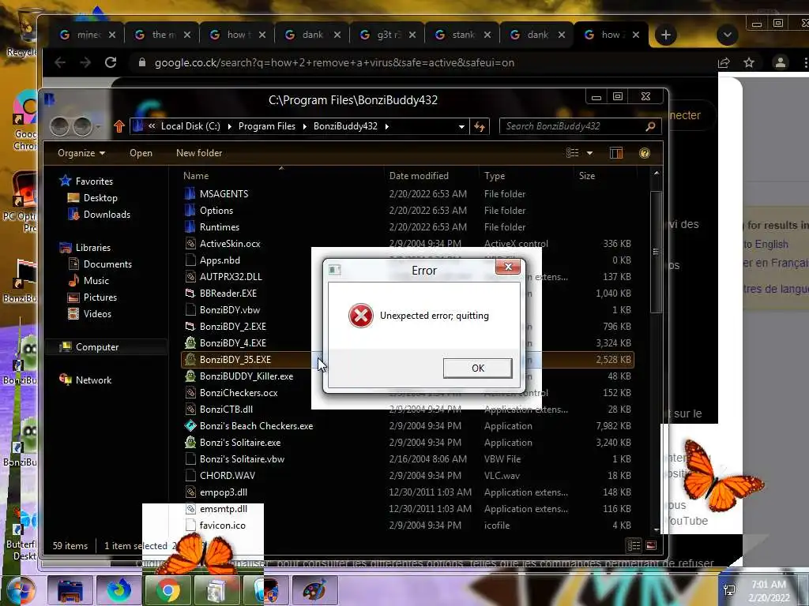Select Bonzi's Beach Checkers.exe icon
Viewport: 809px width, 606px height.
[x=190, y=425]
